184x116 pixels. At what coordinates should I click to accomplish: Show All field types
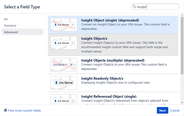[6, 19]
